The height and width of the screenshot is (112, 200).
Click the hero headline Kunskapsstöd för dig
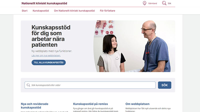[x=51, y=36]
